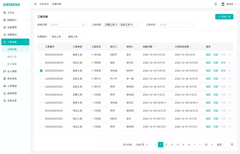
Task: Click the 工作台 monitor icon in sidebar
Action: 5,13
